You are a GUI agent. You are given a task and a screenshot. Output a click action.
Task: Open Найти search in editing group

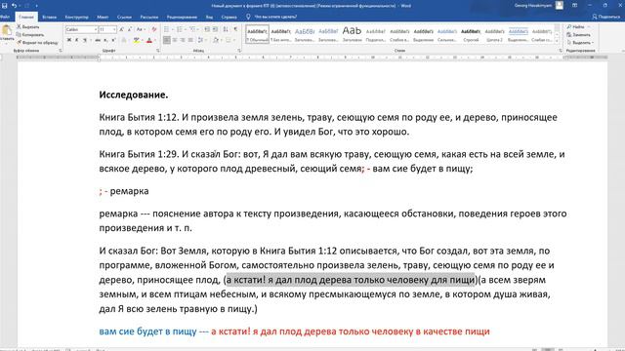coord(578,26)
